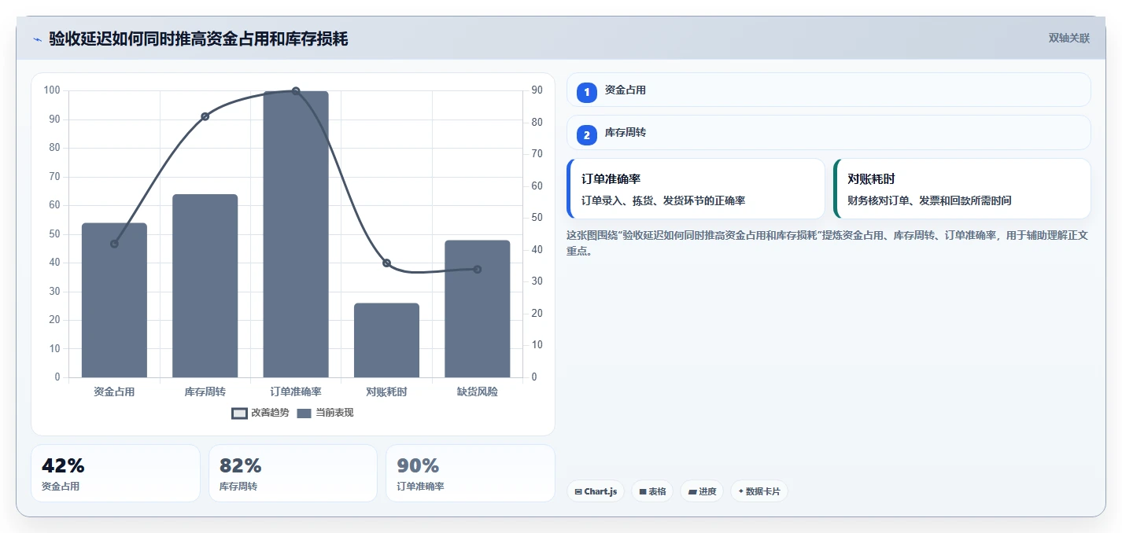Click the 42% value in the 资金占用 stat card
Viewport: 1122px width, 533px height.
coord(63,465)
